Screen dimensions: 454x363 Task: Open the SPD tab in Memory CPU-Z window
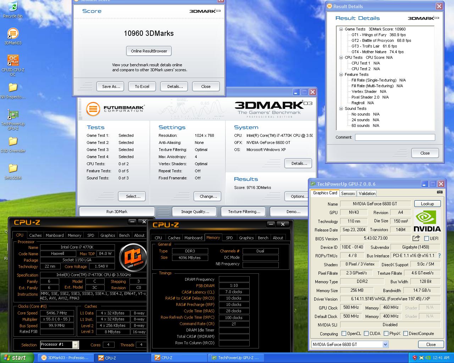(x=229, y=238)
